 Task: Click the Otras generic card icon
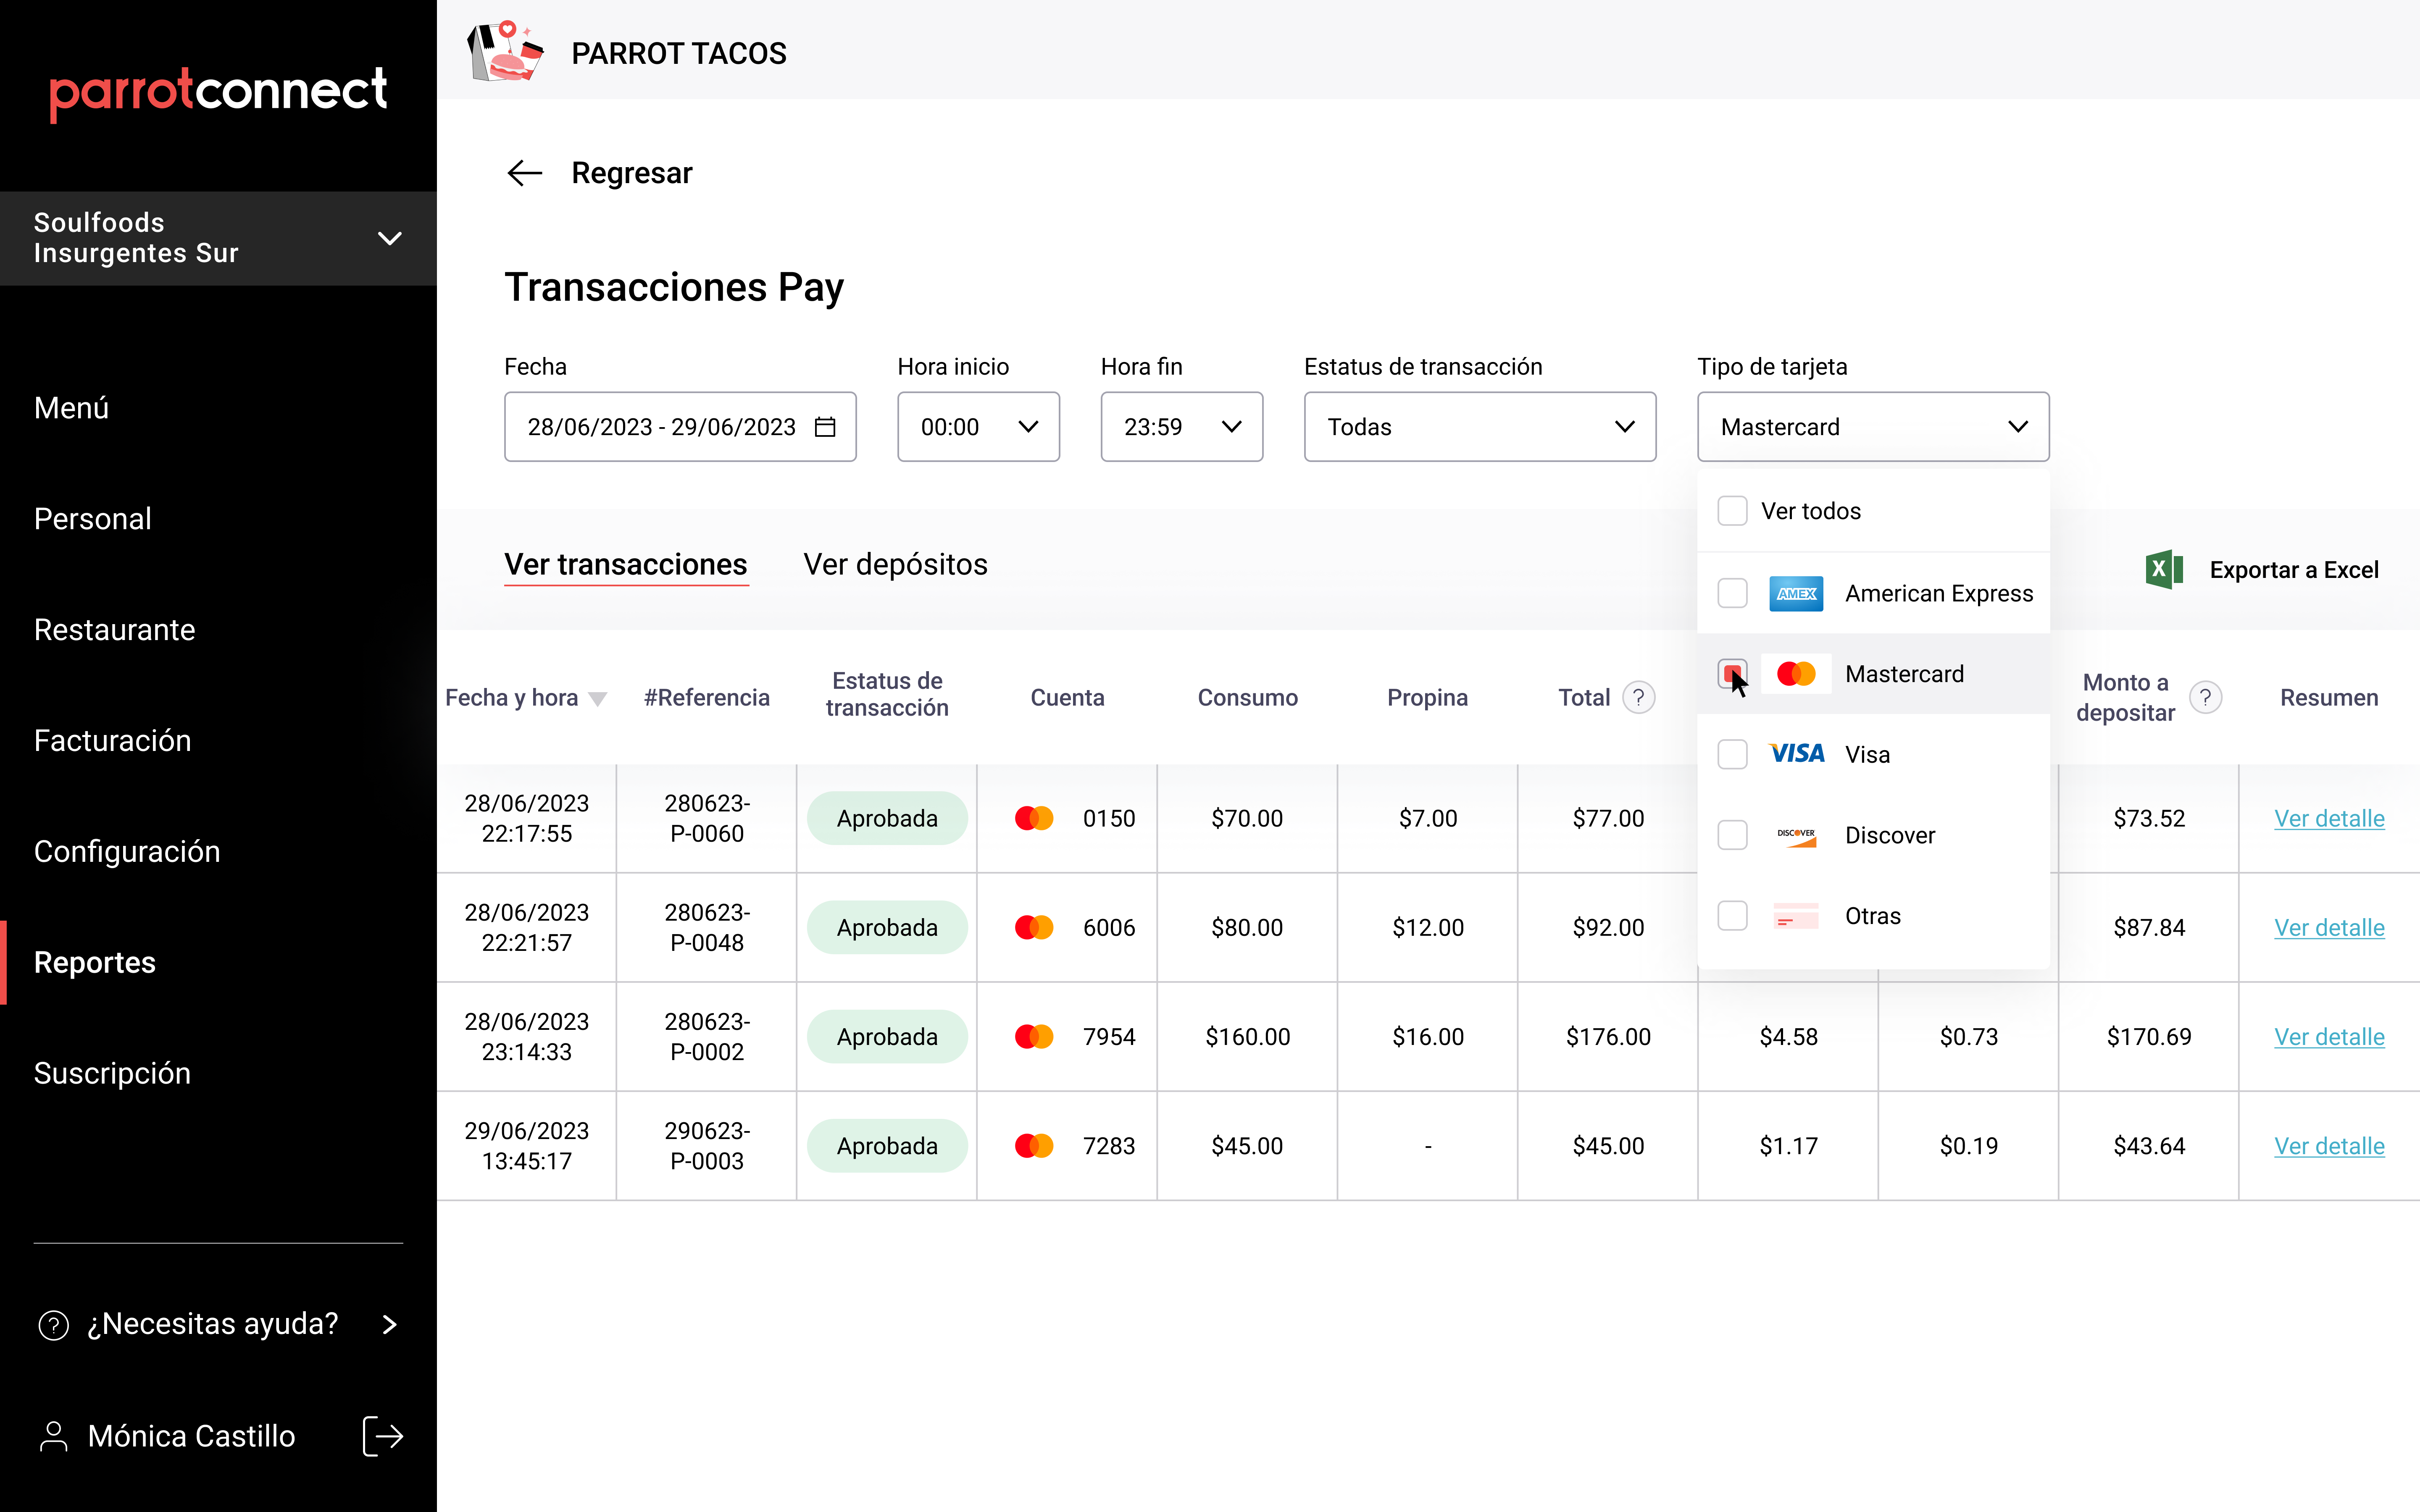coord(1796,916)
